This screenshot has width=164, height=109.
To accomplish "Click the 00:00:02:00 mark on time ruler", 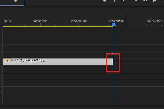I will (x=79, y=21).
